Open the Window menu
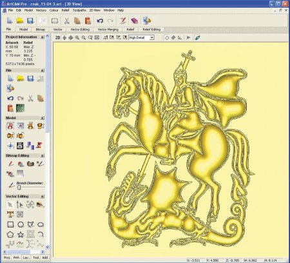Viewport: 290px width, 263px height. 109,10
